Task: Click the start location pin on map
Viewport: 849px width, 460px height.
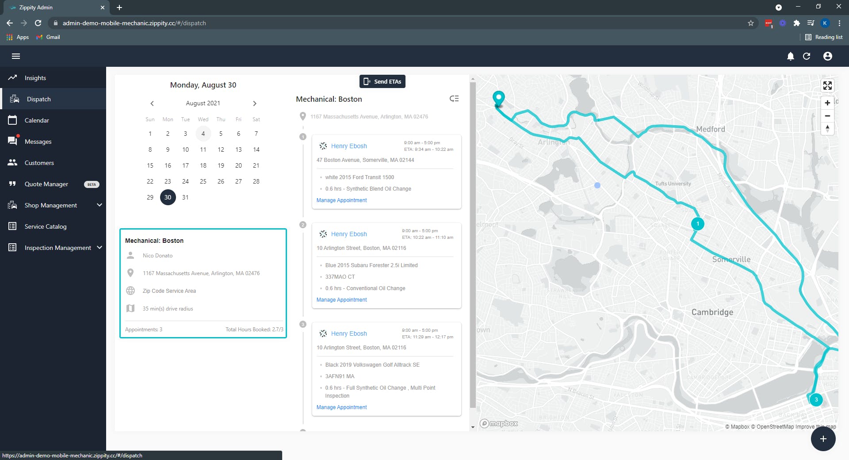Action: pos(499,98)
